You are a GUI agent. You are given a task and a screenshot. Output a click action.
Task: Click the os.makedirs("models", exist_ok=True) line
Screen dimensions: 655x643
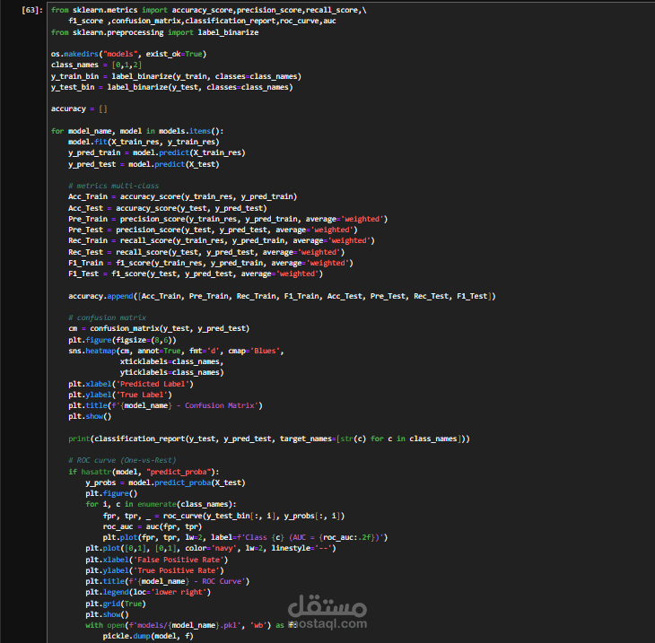pos(128,54)
